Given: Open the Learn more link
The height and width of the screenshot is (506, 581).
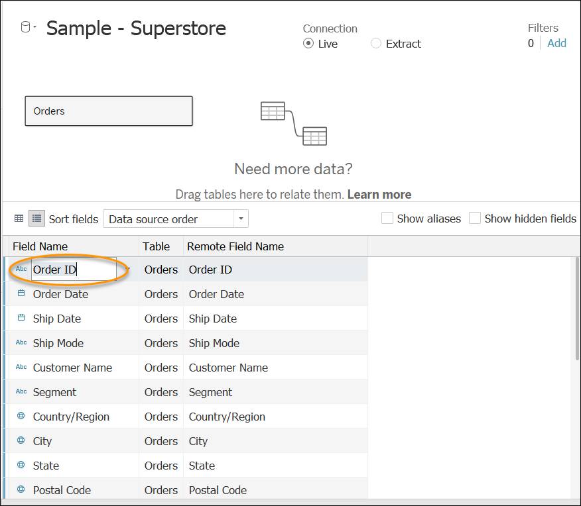Looking at the screenshot, I should tap(379, 194).
